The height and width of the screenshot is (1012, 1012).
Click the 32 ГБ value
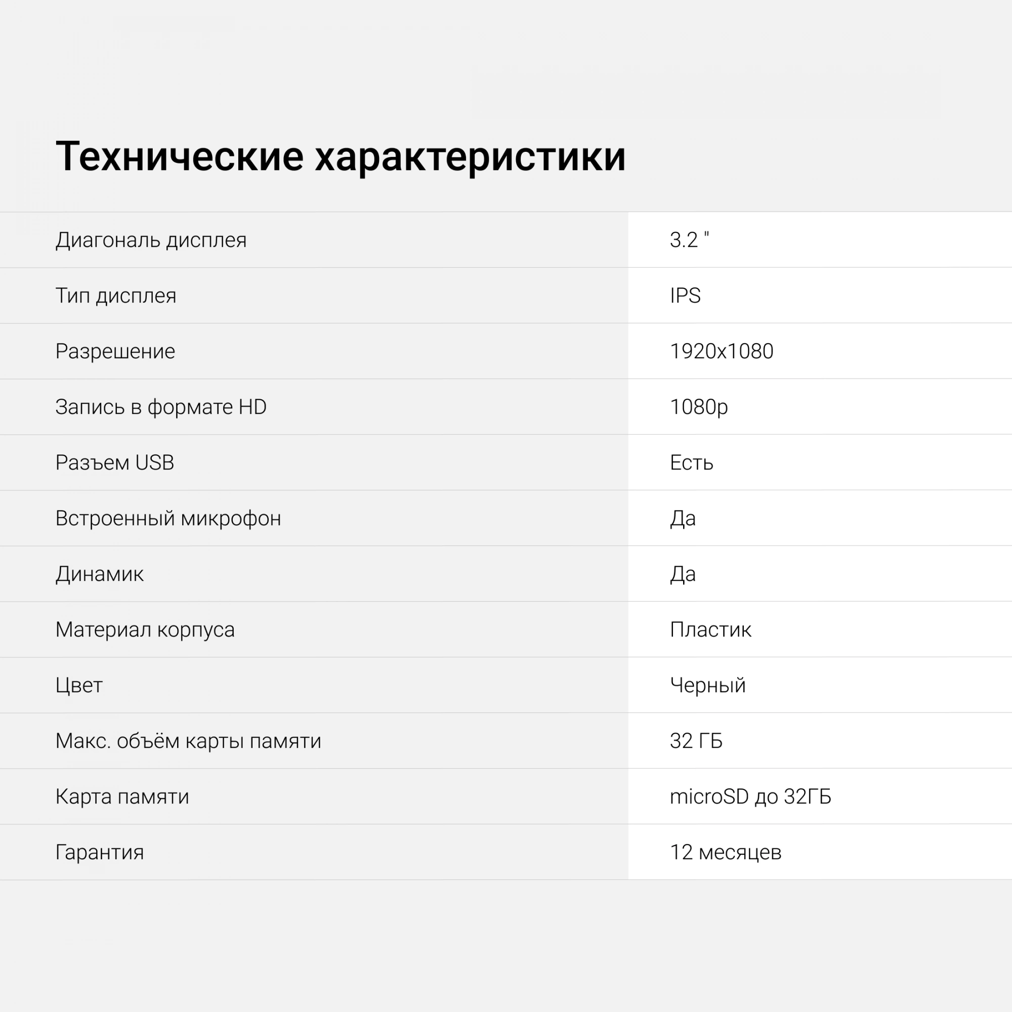696,741
